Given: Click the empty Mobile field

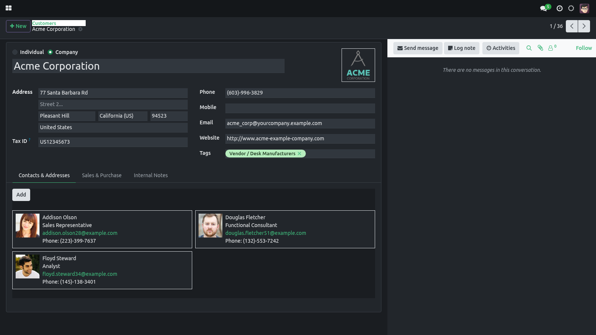Looking at the screenshot, I should (x=300, y=108).
